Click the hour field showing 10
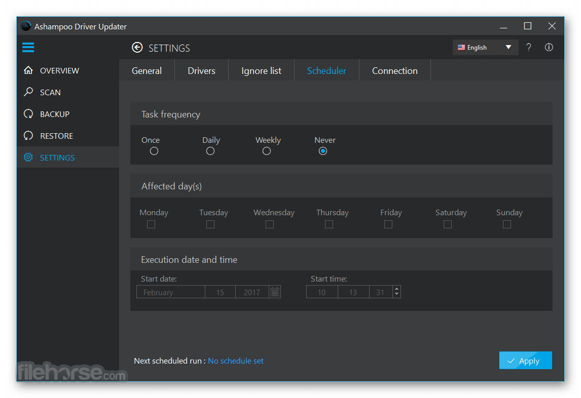Screen dimensions: 581x398 (x=321, y=292)
